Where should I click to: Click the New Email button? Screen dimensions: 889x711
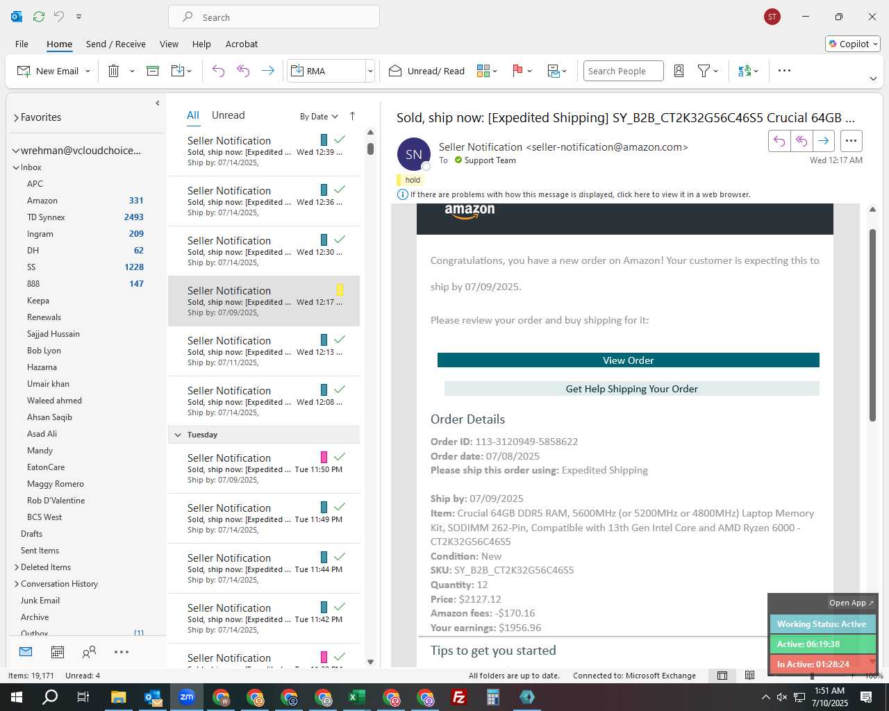pos(48,71)
